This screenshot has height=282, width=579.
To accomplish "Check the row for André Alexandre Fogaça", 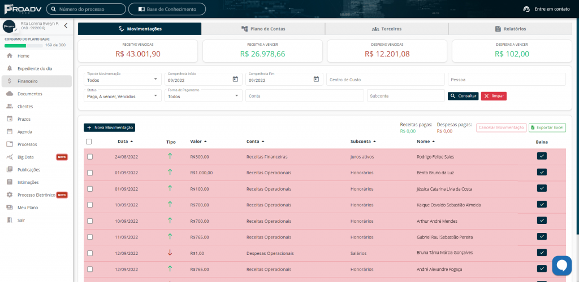I will point(90,270).
